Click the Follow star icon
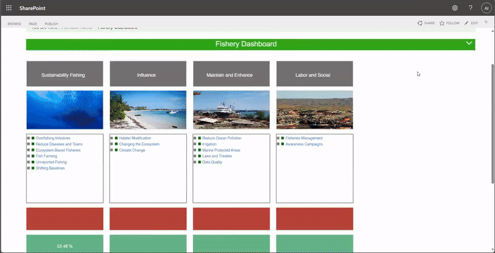495x253 pixels. click(442, 23)
